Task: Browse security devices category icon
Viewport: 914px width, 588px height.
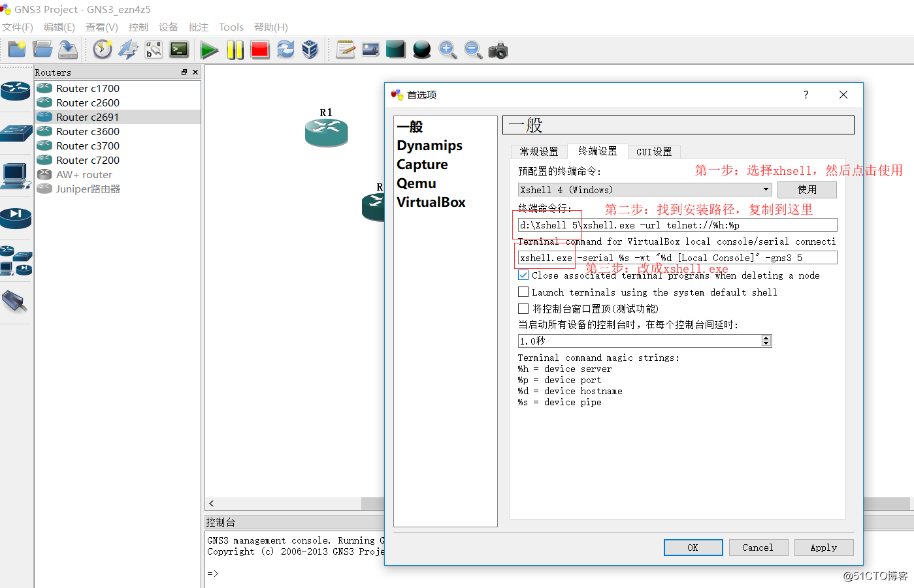Action: pyautogui.click(x=16, y=217)
